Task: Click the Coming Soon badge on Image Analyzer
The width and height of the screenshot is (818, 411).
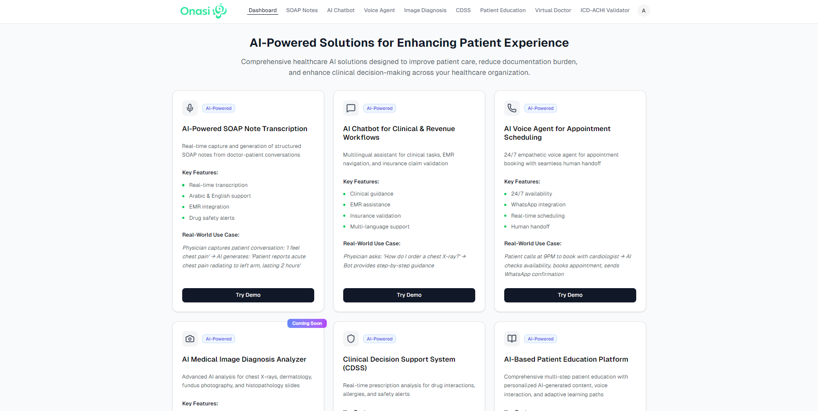Action: (x=307, y=323)
